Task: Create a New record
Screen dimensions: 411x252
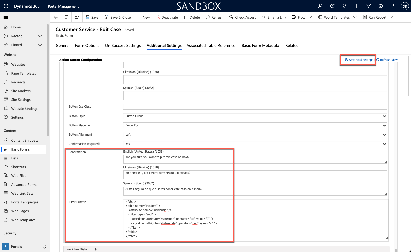Action: pyautogui.click(x=143, y=17)
